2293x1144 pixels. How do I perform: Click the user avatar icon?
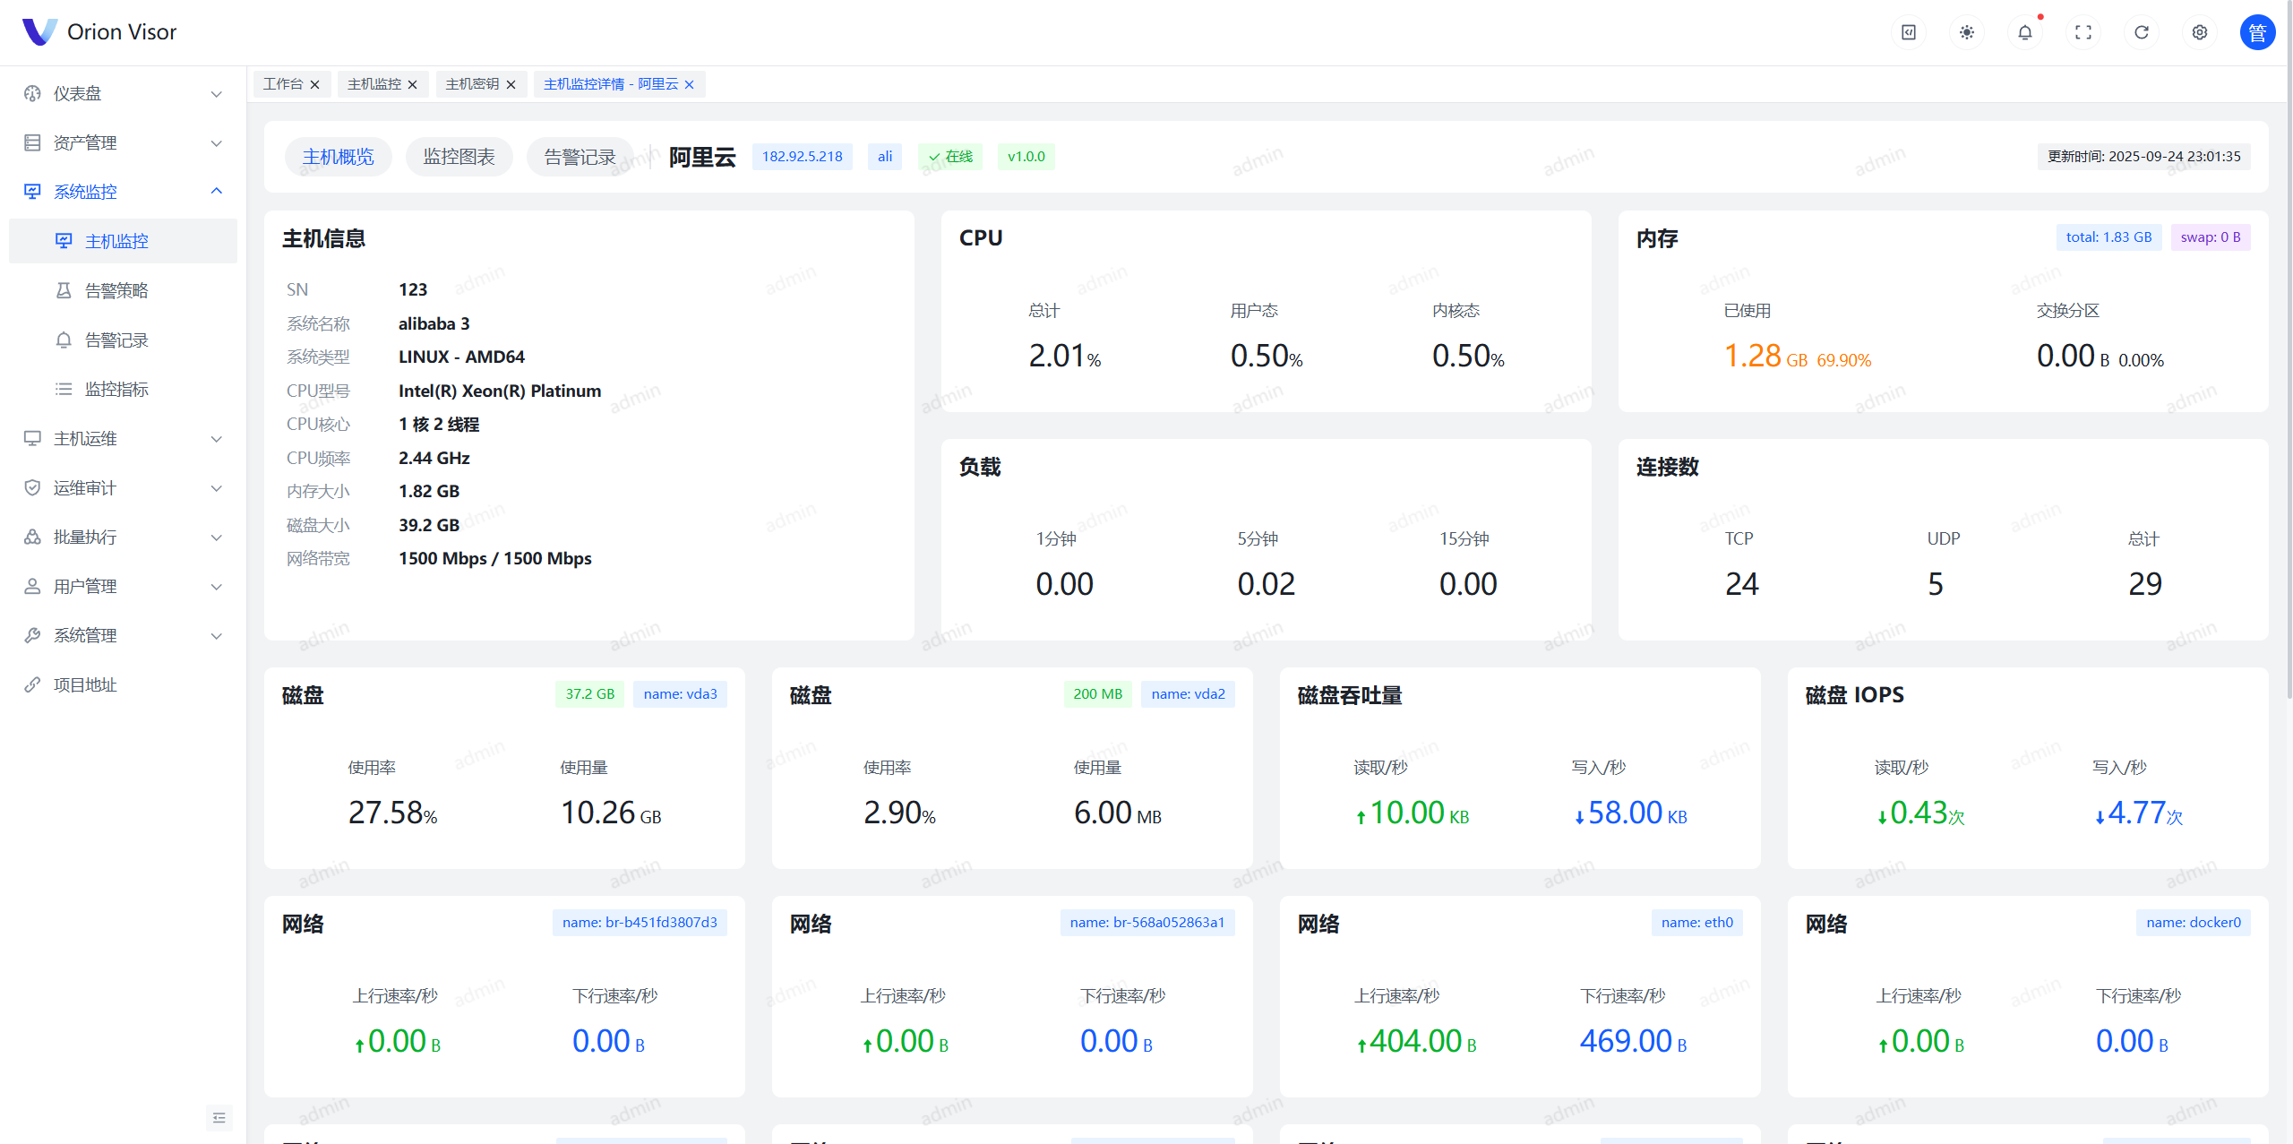pyautogui.click(x=2257, y=32)
